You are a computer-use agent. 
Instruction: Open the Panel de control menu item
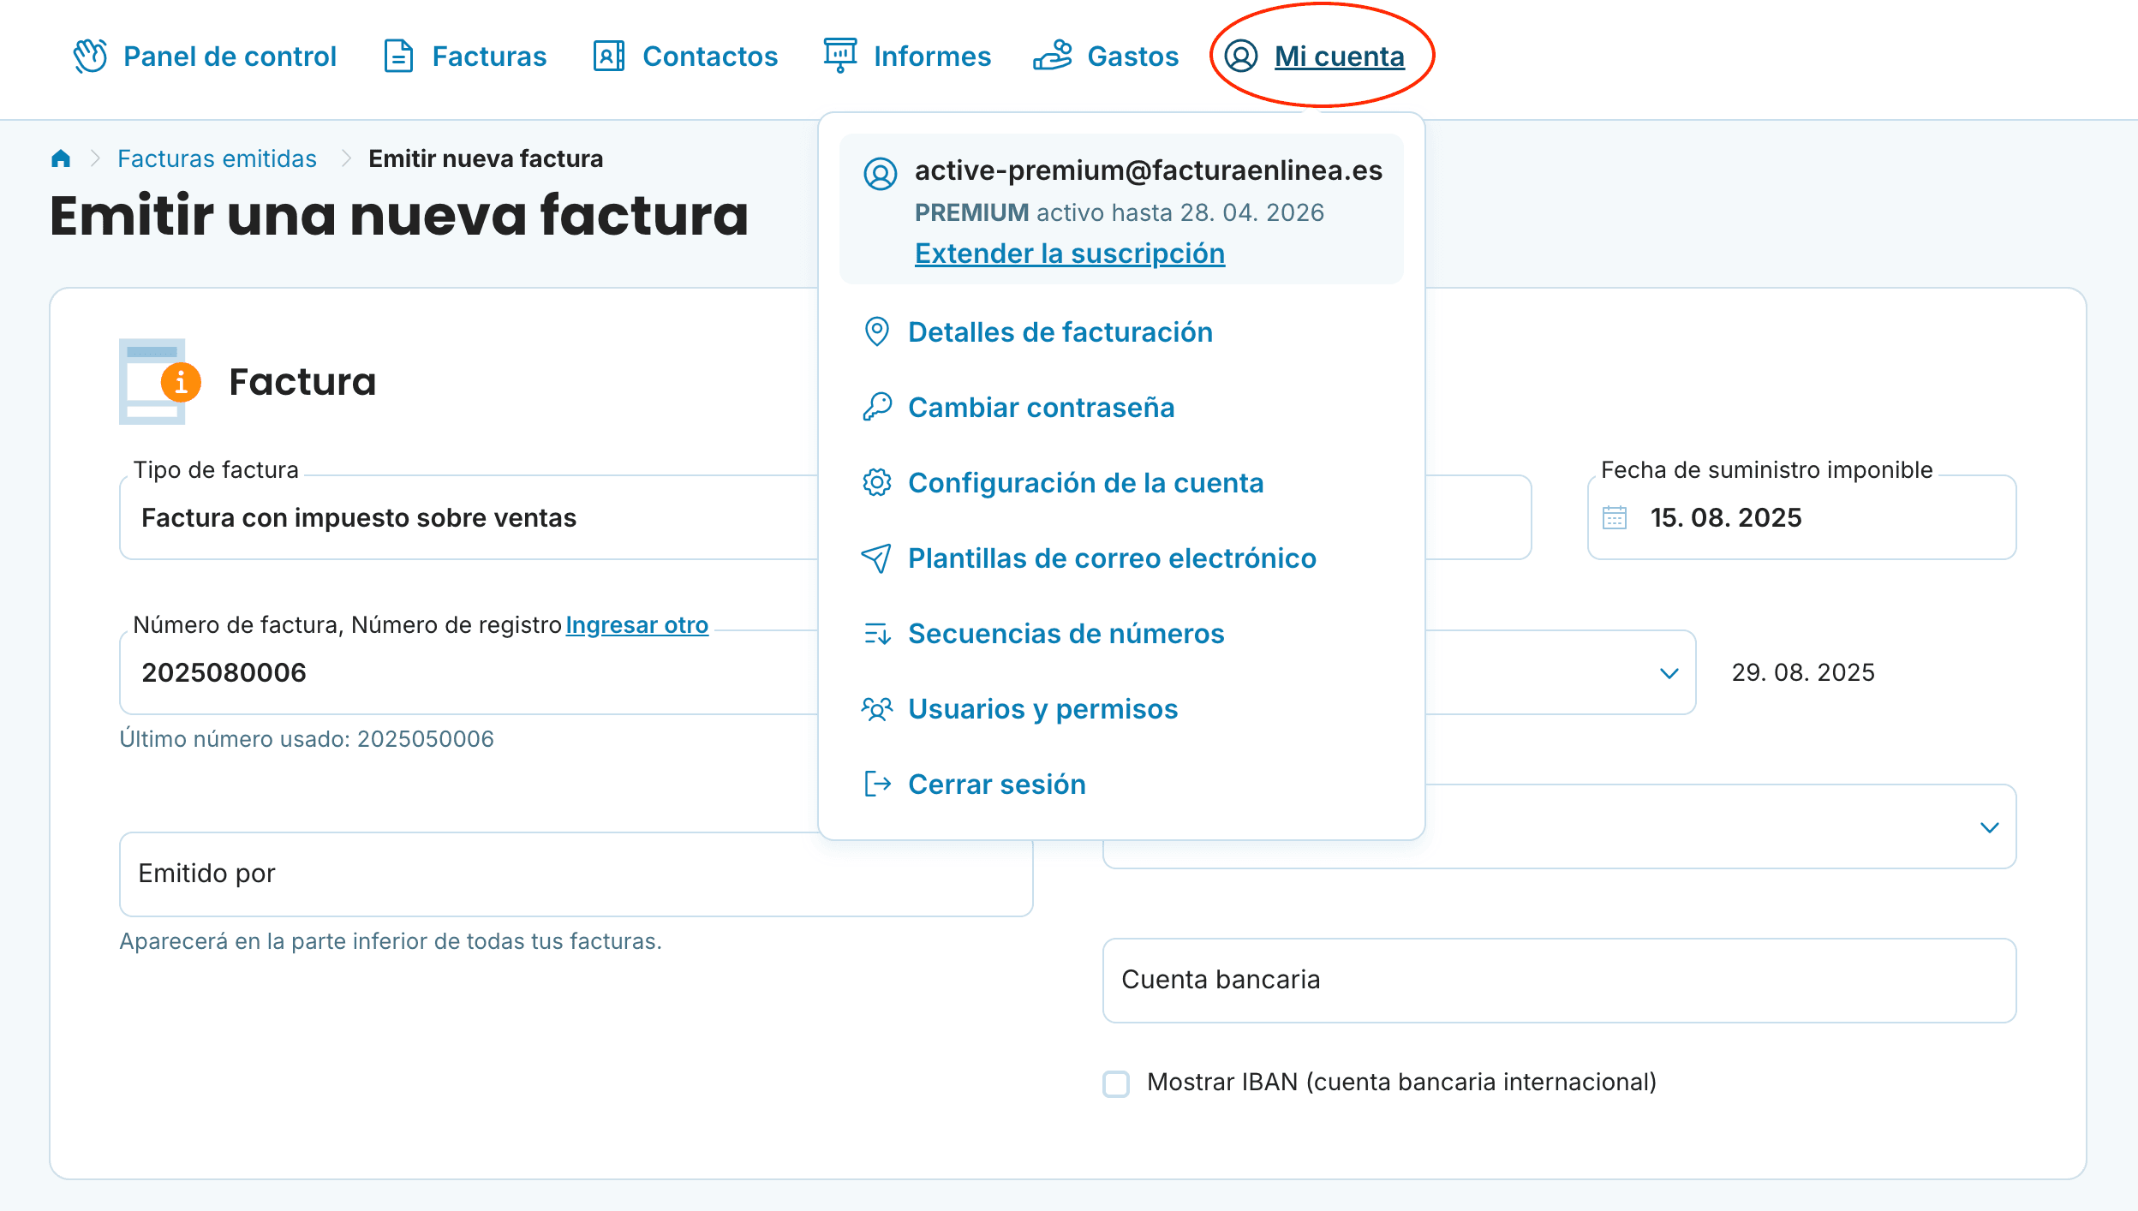(x=229, y=57)
